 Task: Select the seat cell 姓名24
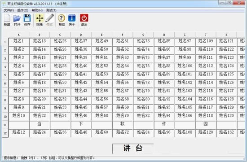point(40,133)
